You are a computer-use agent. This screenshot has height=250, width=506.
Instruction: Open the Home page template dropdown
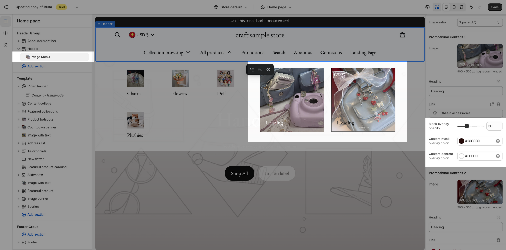tap(276, 7)
